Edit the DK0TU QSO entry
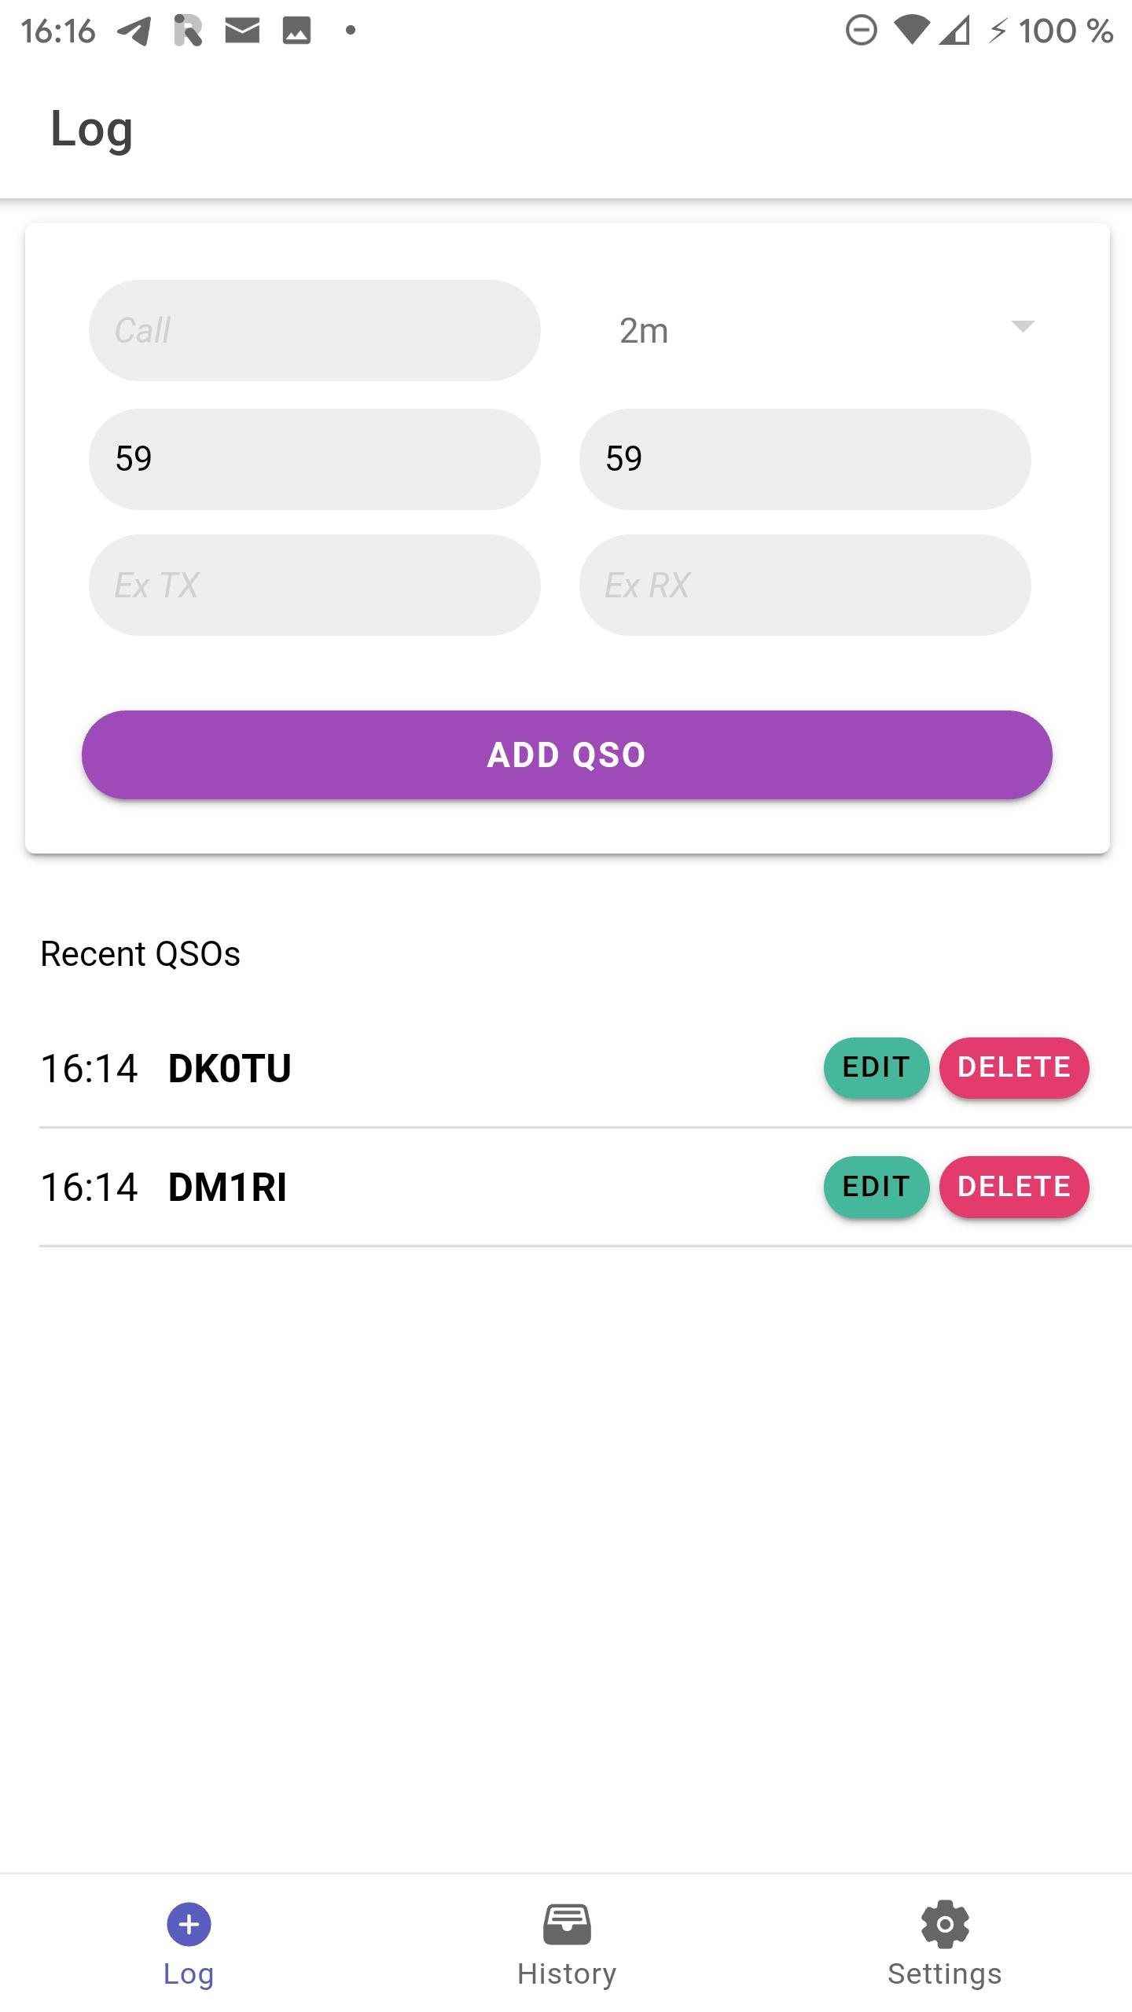This screenshot has width=1132, height=2012. [876, 1067]
